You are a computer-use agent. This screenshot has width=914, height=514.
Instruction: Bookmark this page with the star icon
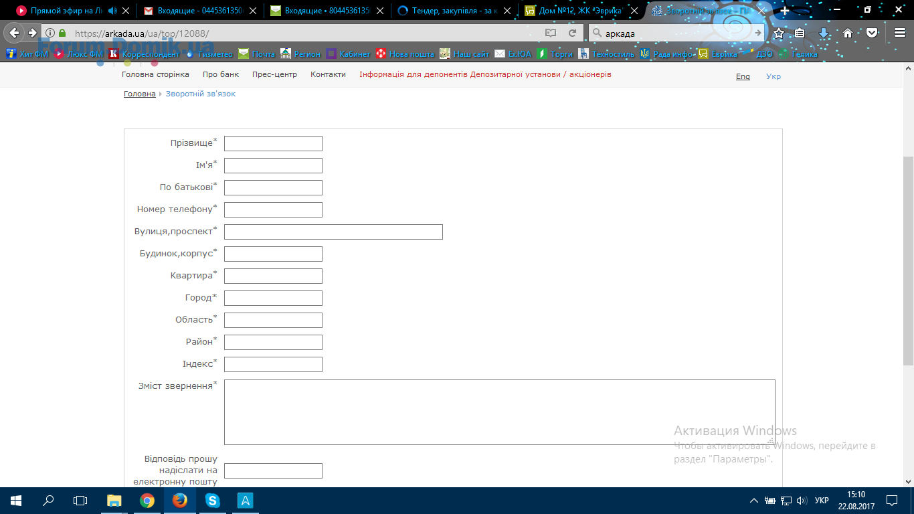[779, 33]
